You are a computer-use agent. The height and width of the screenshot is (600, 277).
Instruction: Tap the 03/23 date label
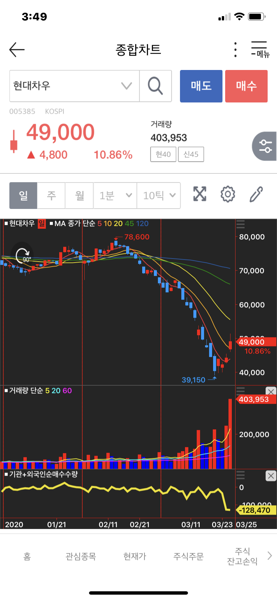click(x=222, y=525)
